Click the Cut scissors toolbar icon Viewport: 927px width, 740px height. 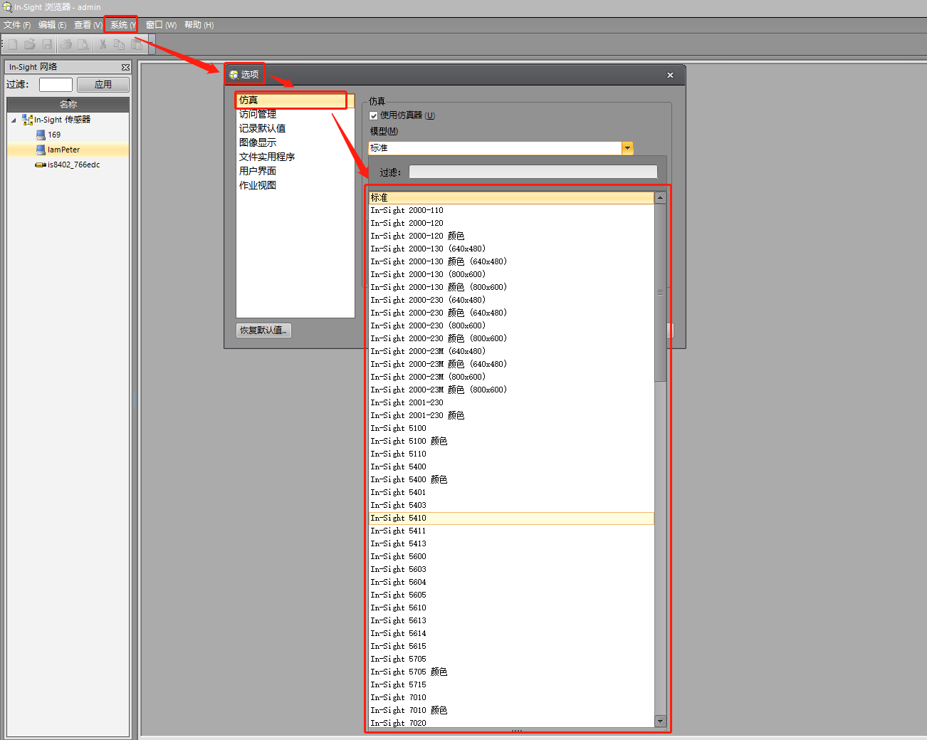(103, 44)
